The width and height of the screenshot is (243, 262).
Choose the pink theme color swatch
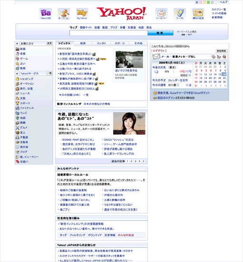click(201, 2)
